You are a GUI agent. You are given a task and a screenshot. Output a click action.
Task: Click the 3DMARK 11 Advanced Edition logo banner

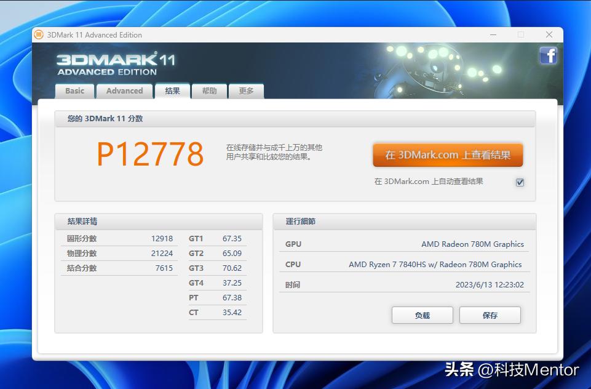pyautogui.click(x=111, y=63)
